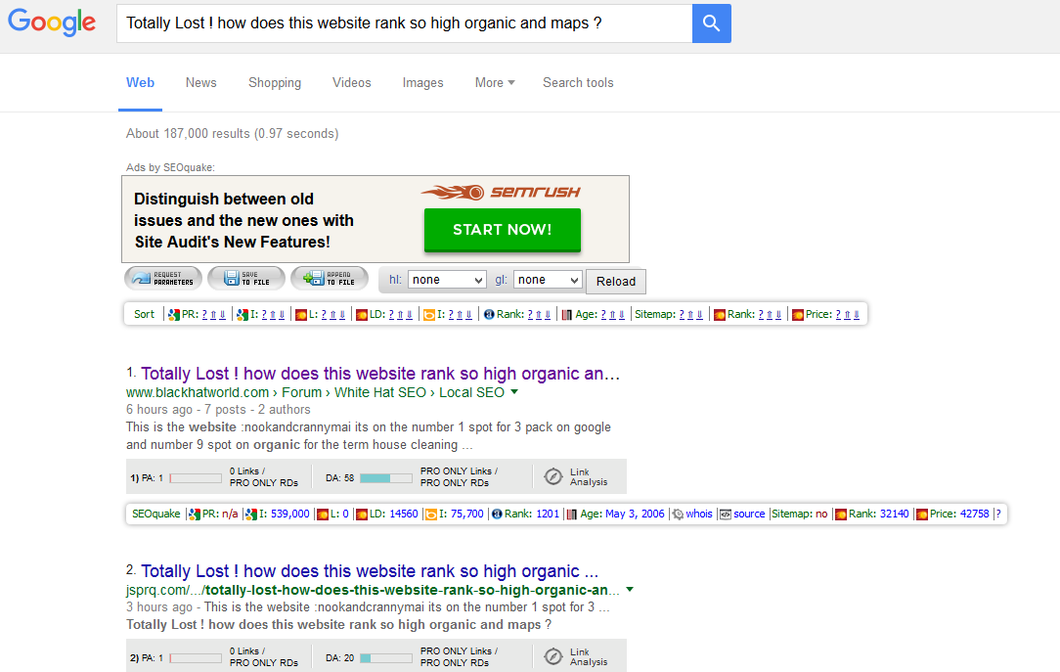1060x672 pixels.
Task: Sort L parameter ascending with up arrow
Action: point(332,314)
